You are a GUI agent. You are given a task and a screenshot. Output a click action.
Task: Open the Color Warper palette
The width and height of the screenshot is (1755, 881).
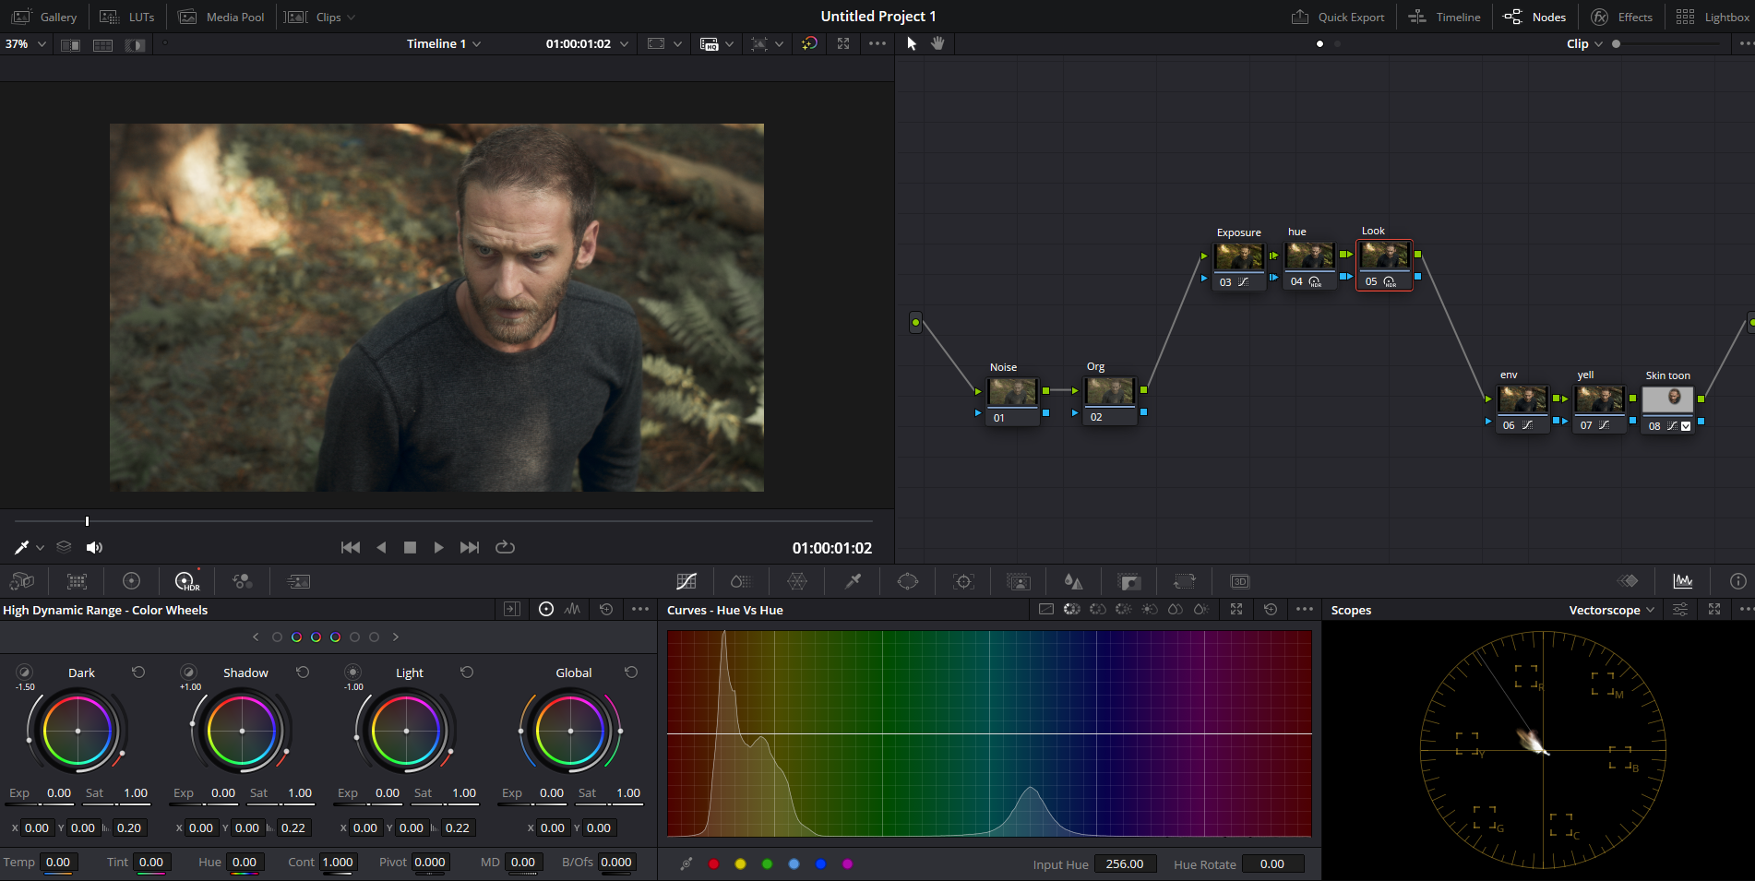pyautogui.click(x=797, y=581)
